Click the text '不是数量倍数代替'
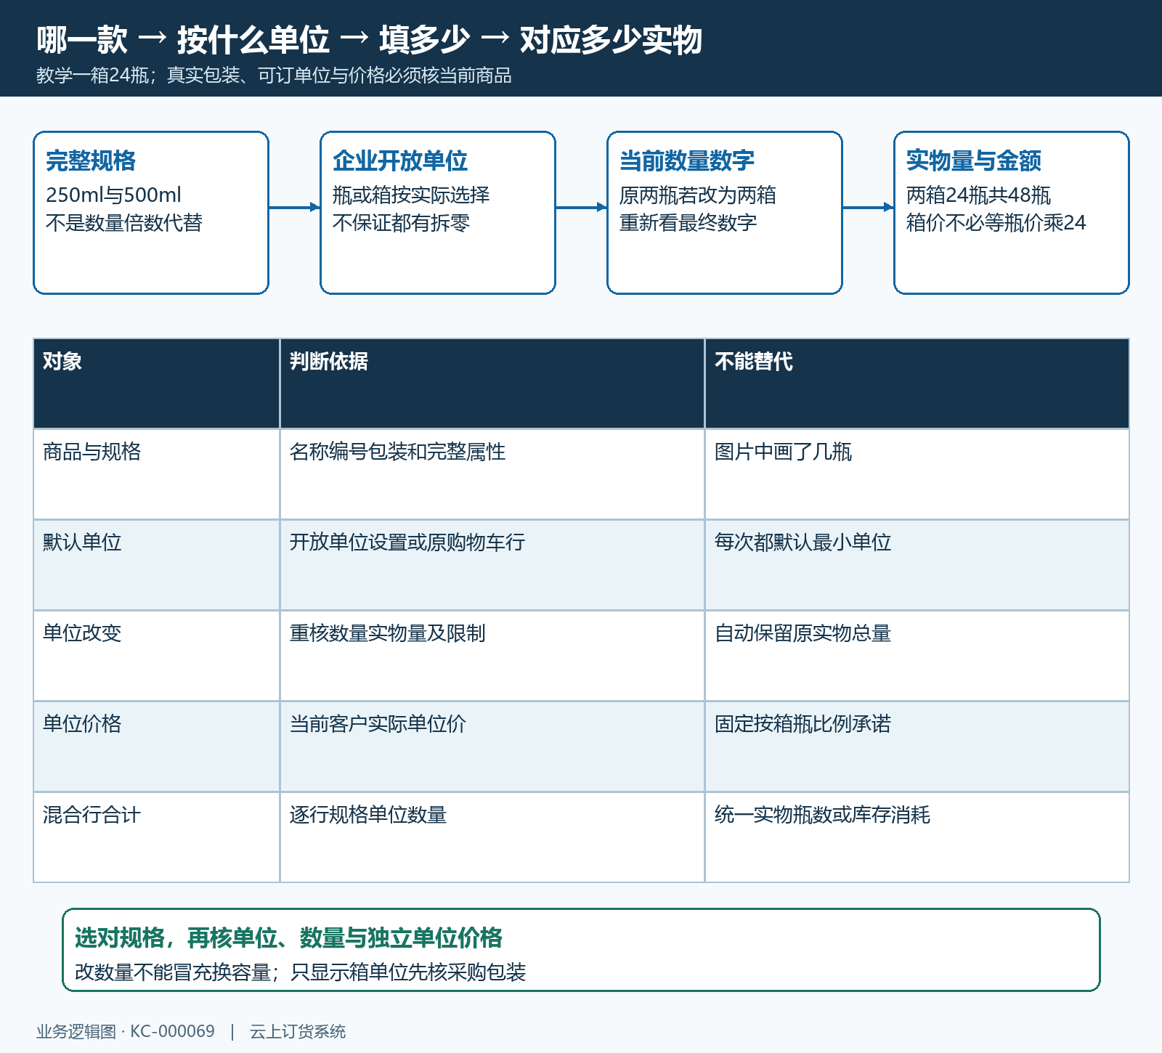Screen dimensions: 1162x1053 [x=123, y=223]
